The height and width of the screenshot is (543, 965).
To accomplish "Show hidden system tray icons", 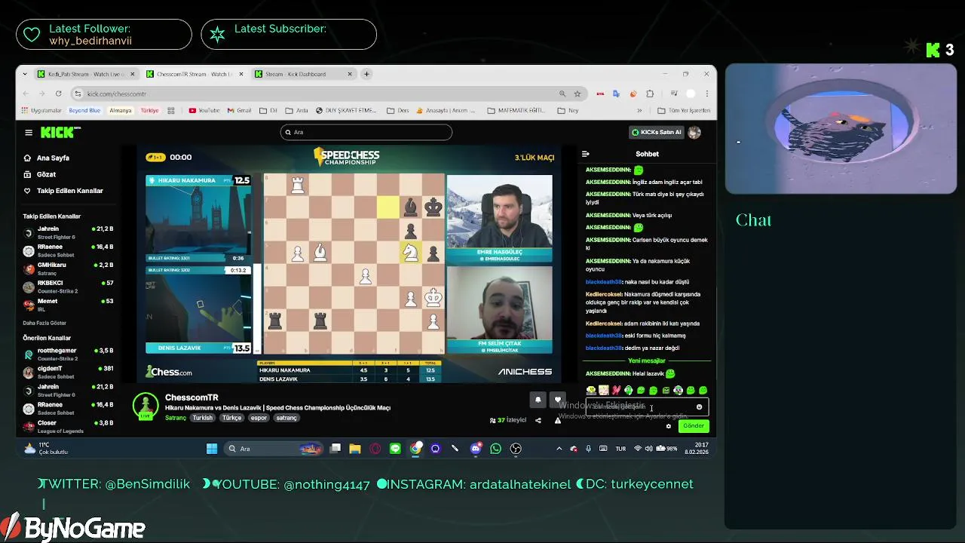I will (x=559, y=449).
